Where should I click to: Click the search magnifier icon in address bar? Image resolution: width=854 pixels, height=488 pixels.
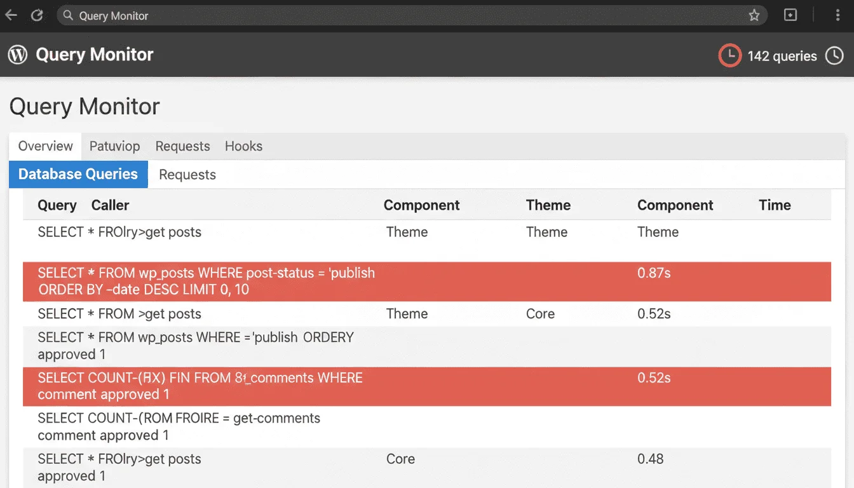coord(68,15)
